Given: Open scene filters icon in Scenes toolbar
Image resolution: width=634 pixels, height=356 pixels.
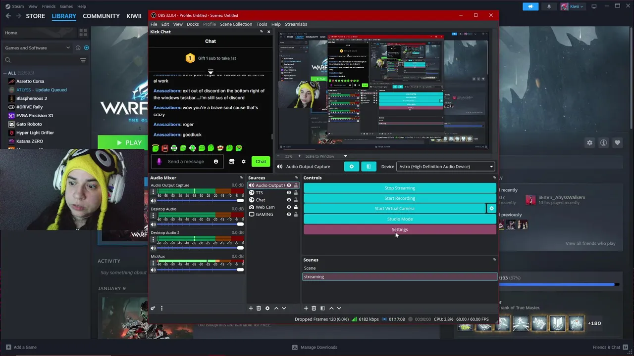Looking at the screenshot, I should (x=322, y=308).
